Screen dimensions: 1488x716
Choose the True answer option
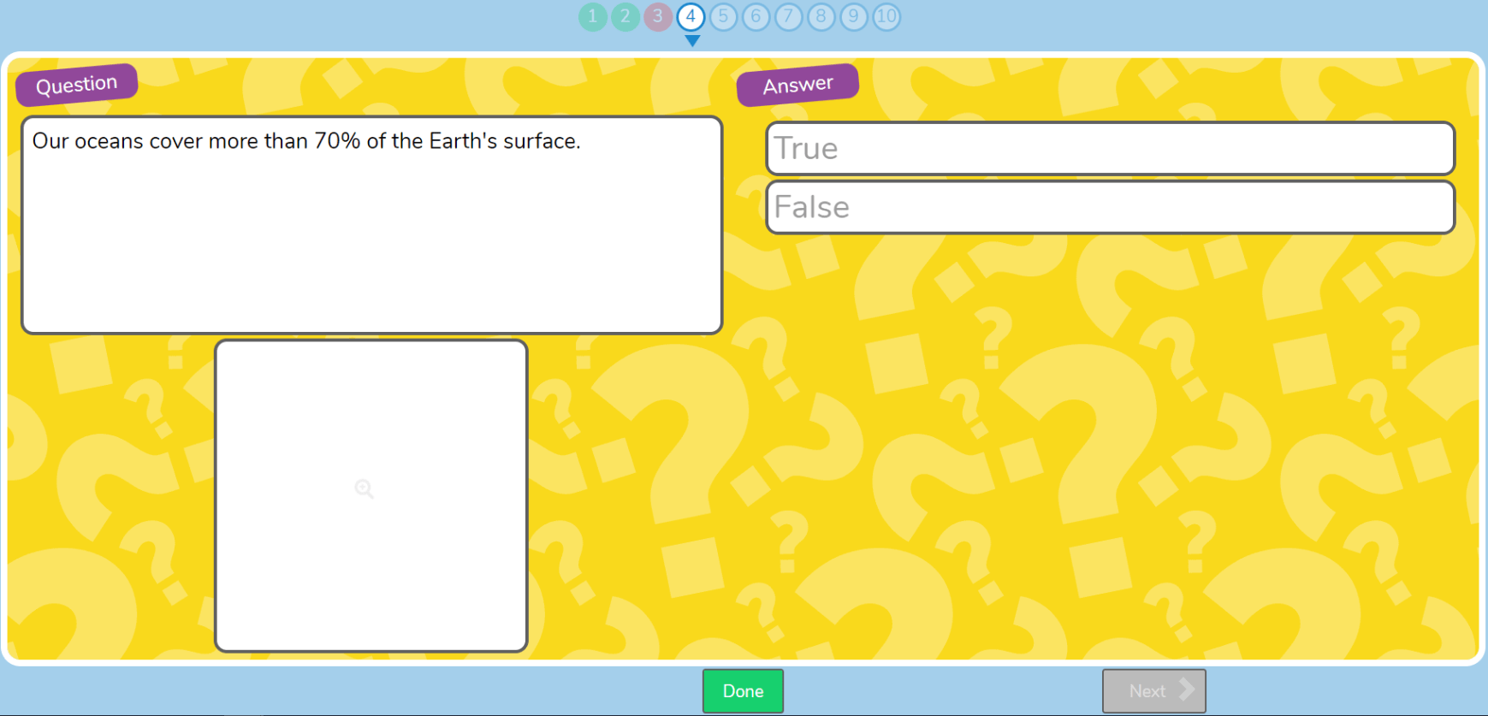(x=1111, y=149)
